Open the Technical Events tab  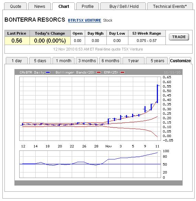pos(170,6)
